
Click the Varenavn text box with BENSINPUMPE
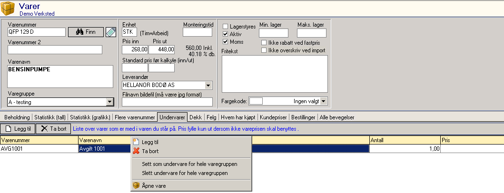tap(60, 77)
